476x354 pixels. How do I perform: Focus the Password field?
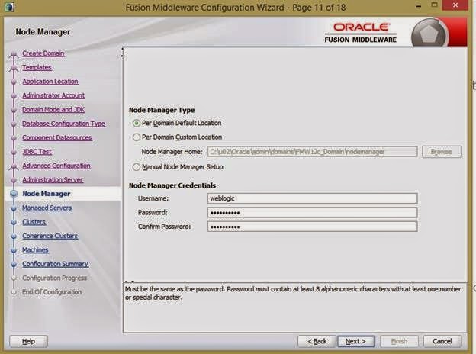click(x=313, y=213)
